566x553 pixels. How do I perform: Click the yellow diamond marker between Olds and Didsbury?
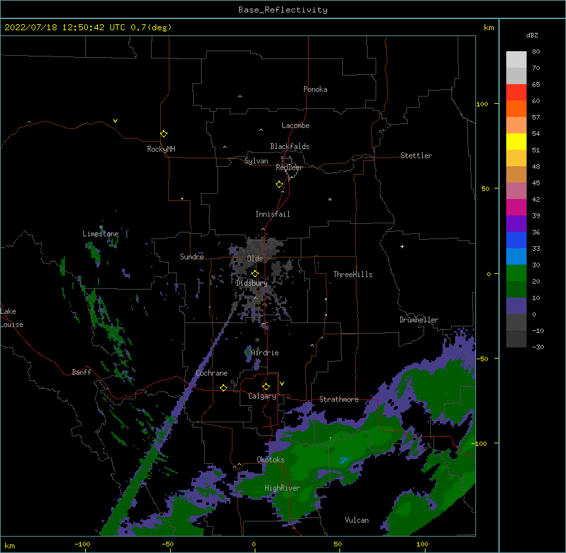point(255,274)
